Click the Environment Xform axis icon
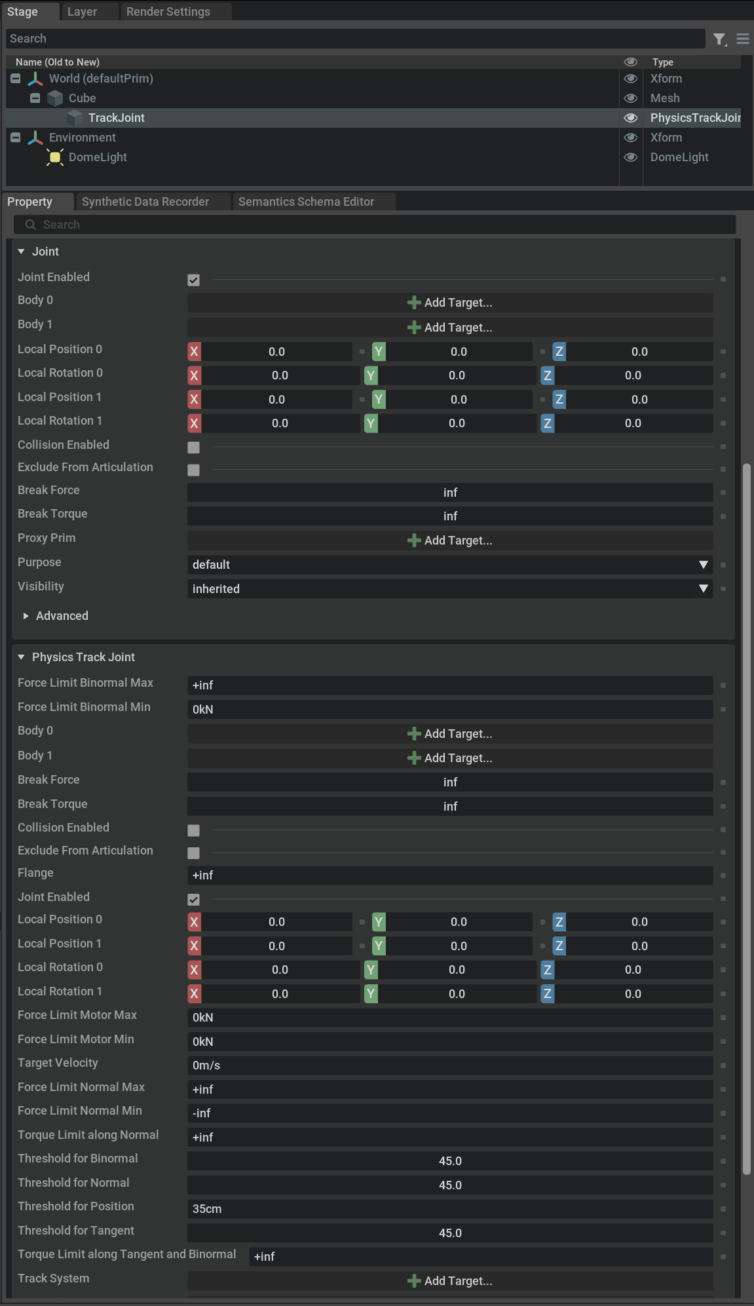The image size is (754, 1306). click(x=35, y=138)
